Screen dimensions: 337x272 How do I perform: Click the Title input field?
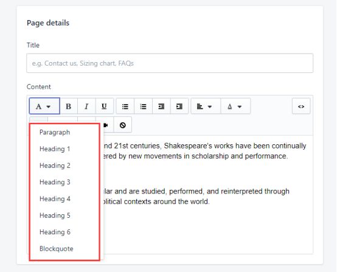tap(170, 63)
